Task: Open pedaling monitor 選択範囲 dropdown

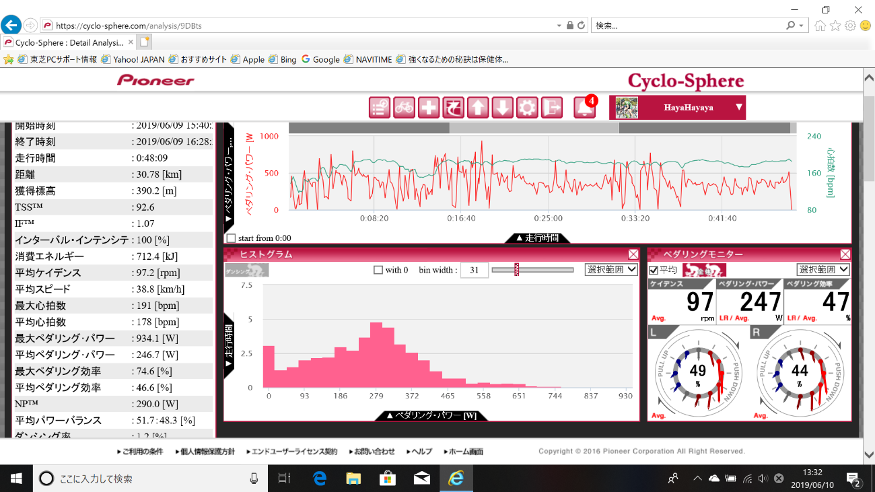Action: pos(823,269)
